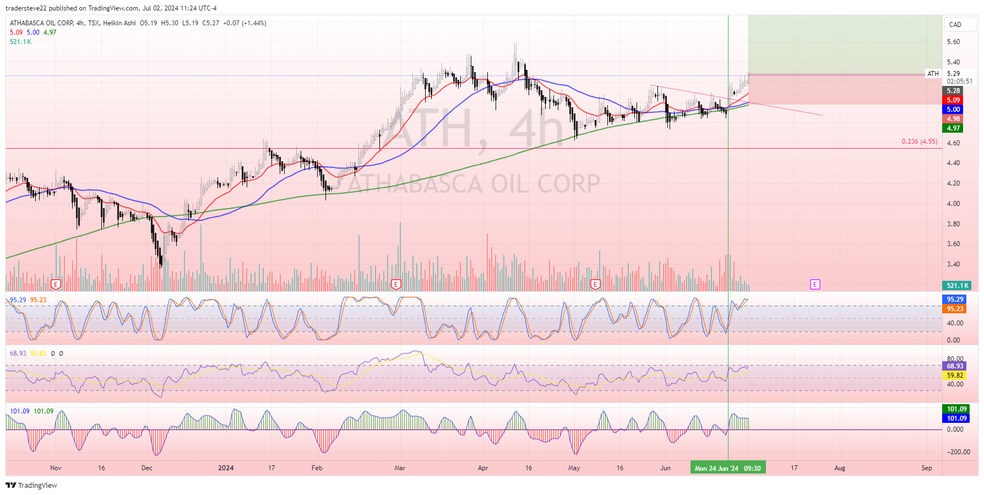Viewport: 984px width, 495px height.
Task: Click the earnings E marker near May
Action: (x=595, y=285)
